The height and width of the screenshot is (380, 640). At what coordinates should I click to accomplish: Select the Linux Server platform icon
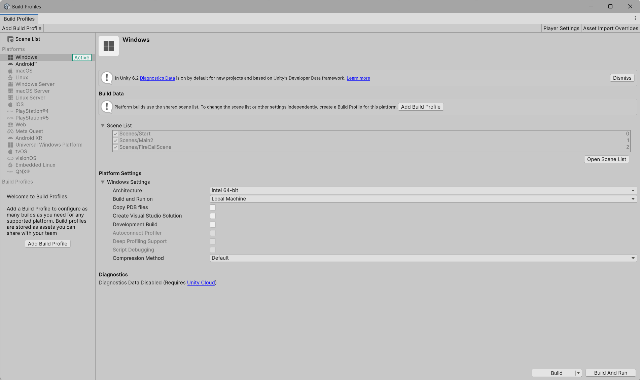[10, 98]
